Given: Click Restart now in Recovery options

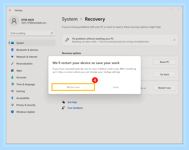Looking at the screenshot, I should [x=164, y=88].
